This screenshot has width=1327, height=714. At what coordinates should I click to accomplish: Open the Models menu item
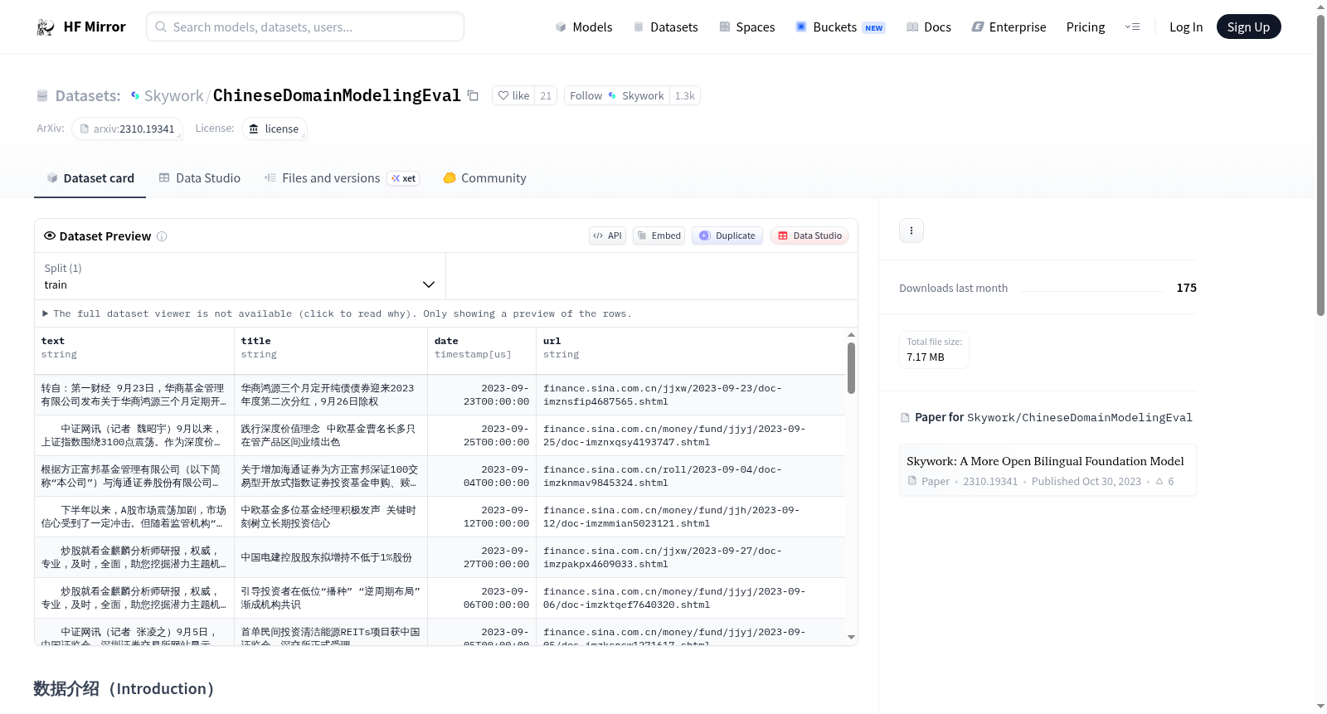point(584,27)
